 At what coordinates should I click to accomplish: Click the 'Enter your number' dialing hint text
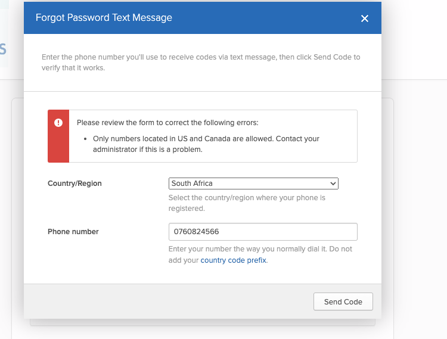[260, 248]
